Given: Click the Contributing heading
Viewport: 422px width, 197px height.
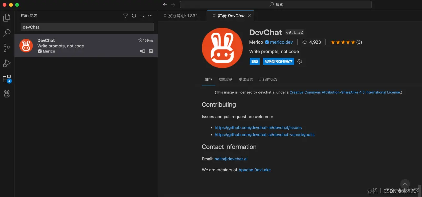Looking at the screenshot, I should click(219, 105).
